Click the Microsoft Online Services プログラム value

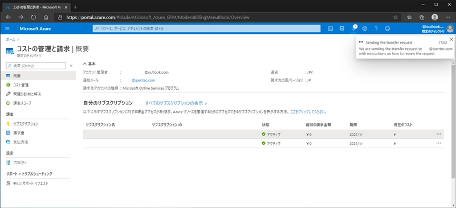[x=151, y=88]
